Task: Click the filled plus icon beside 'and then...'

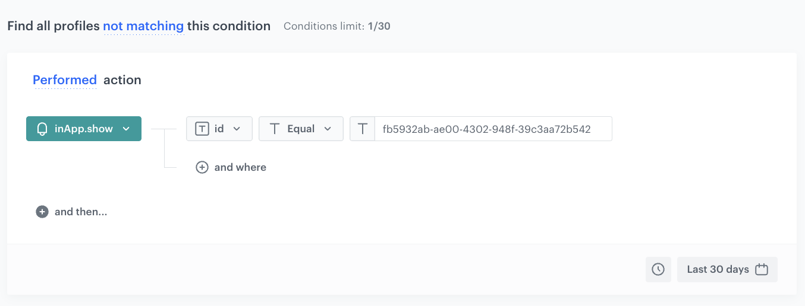Action: pos(42,212)
